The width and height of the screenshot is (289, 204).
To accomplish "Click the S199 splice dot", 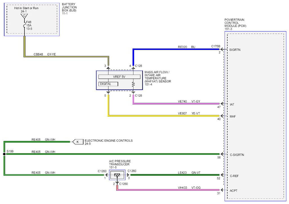I will [x=4, y=154].
